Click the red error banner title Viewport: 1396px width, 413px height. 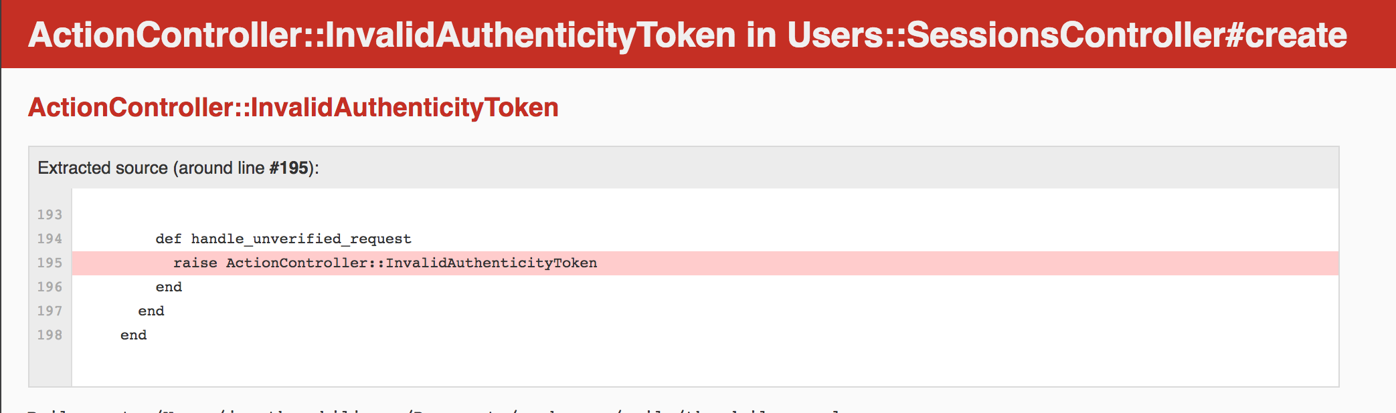pyautogui.click(x=687, y=35)
